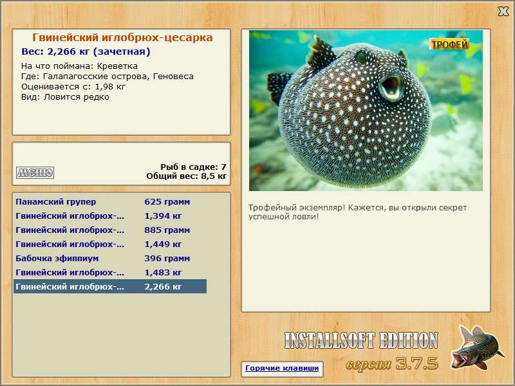Click the INSTALLSOFT EDITION logo text

(361, 340)
